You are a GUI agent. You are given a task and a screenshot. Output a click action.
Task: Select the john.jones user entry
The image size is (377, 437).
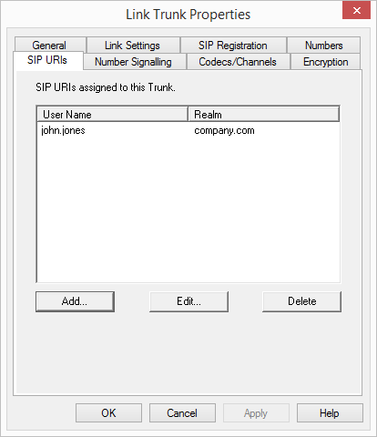click(x=63, y=130)
